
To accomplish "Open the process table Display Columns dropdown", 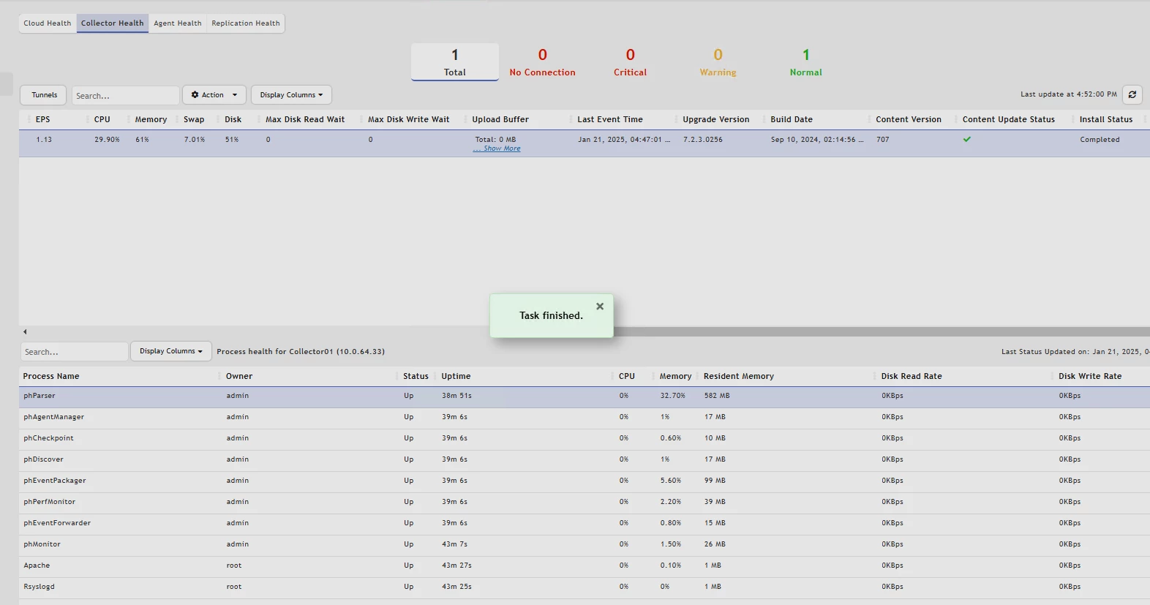I will point(171,351).
